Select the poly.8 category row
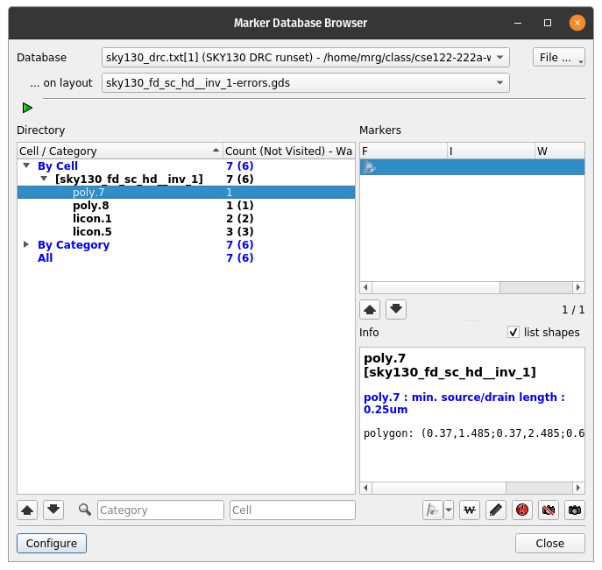Viewport: 602px width, 570px height. tap(186, 205)
